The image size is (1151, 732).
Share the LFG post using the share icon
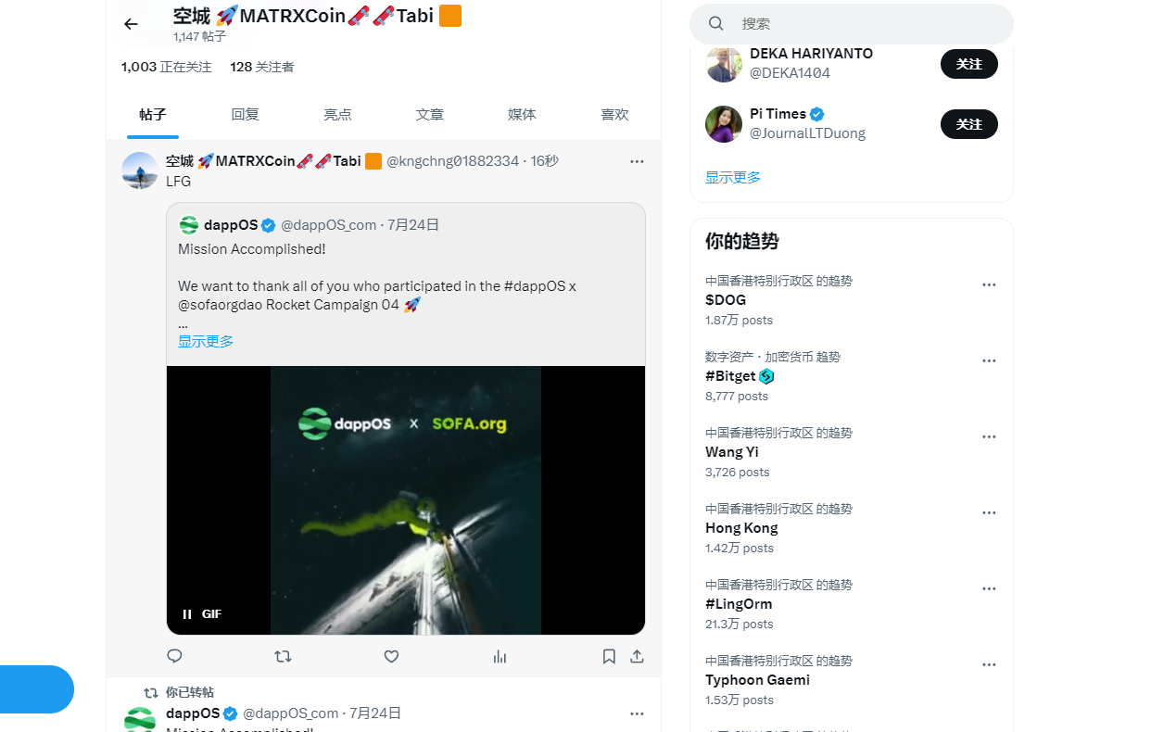(x=637, y=656)
